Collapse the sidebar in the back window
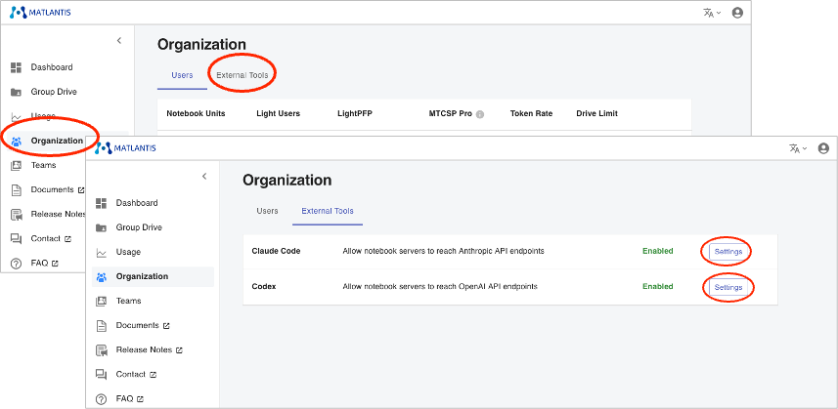The width and height of the screenshot is (838, 409). point(119,41)
